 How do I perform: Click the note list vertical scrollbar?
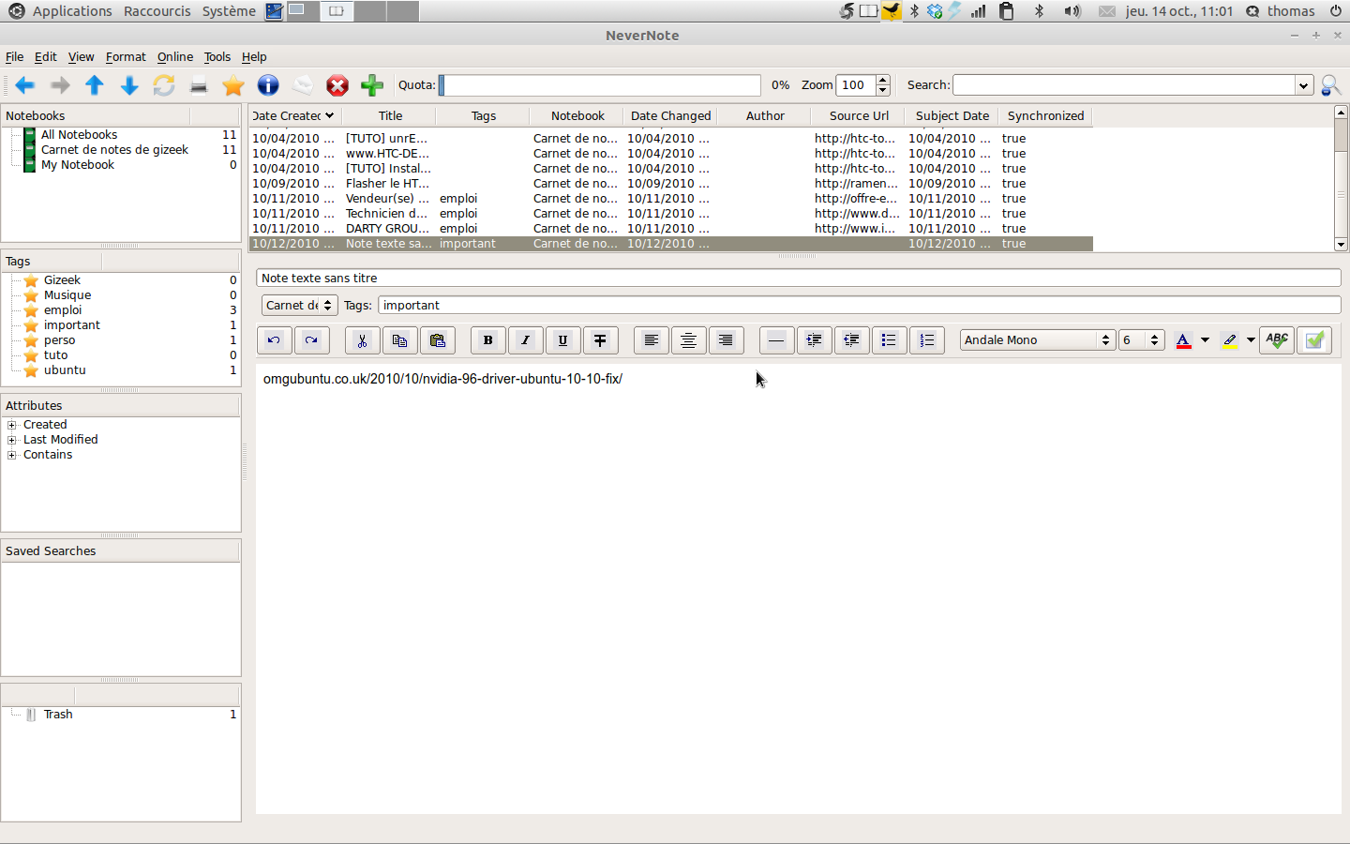pyautogui.click(x=1341, y=178)
